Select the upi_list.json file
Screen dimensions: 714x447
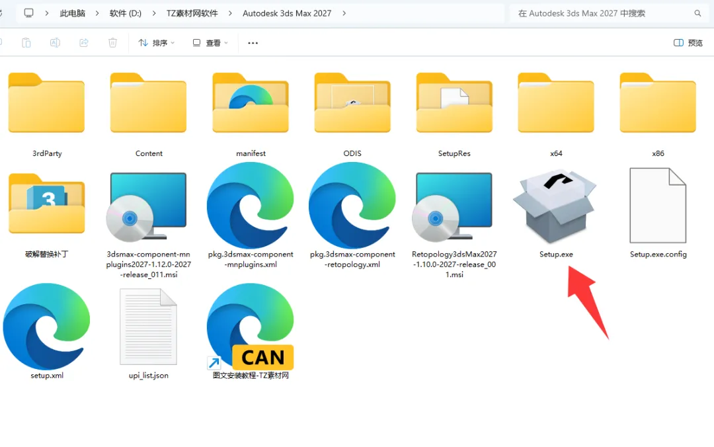[x=149, y=327]
